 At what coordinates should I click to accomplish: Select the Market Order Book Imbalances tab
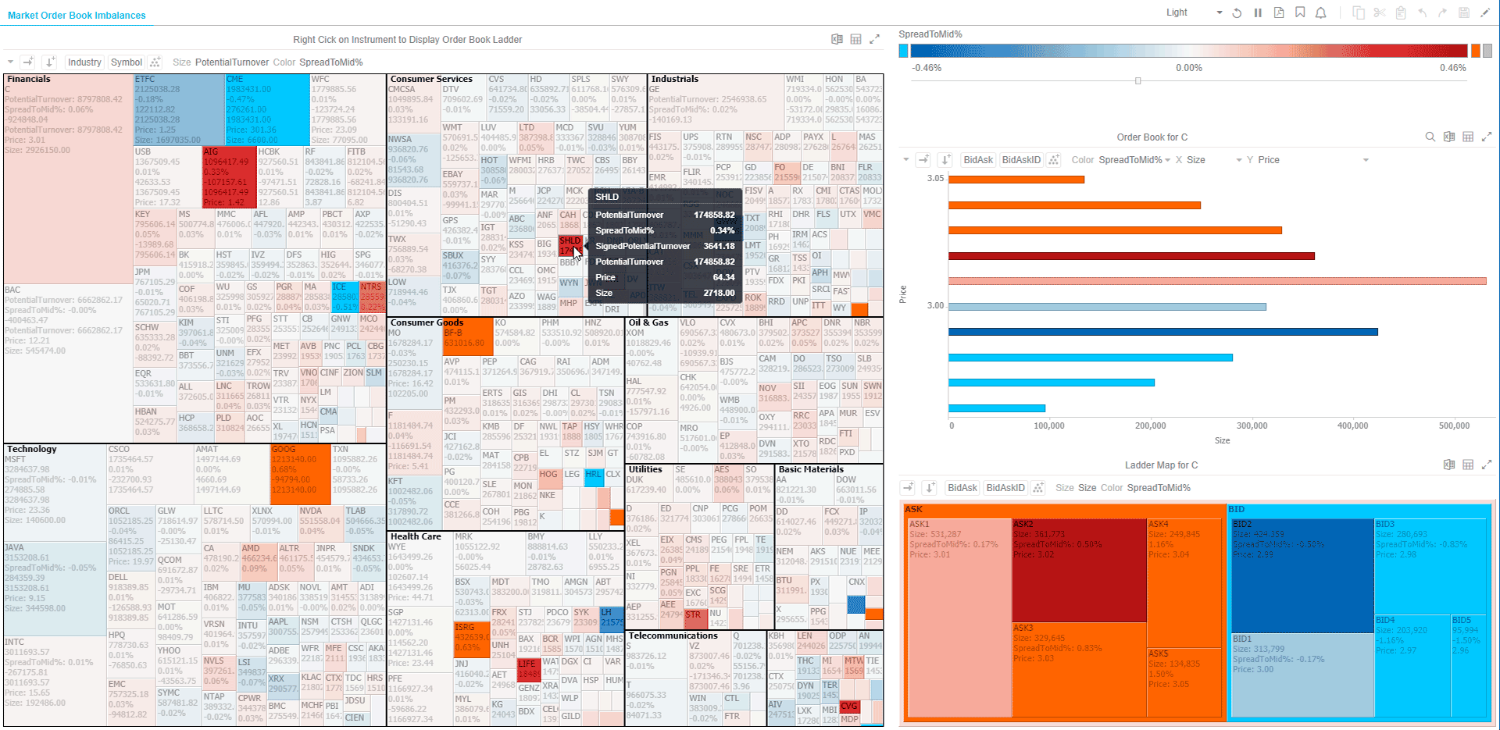(77, 15)
